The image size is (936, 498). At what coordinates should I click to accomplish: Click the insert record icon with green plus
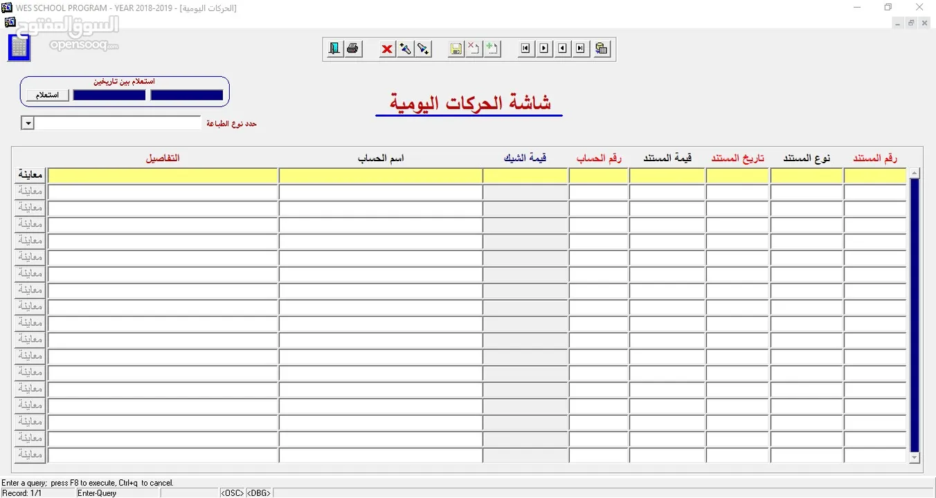pyautogui.click(x=492, y=49)
